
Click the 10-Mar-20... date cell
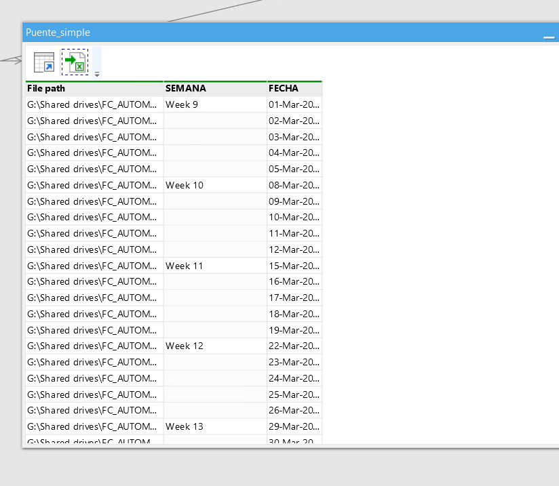click(x=294, y=218)
